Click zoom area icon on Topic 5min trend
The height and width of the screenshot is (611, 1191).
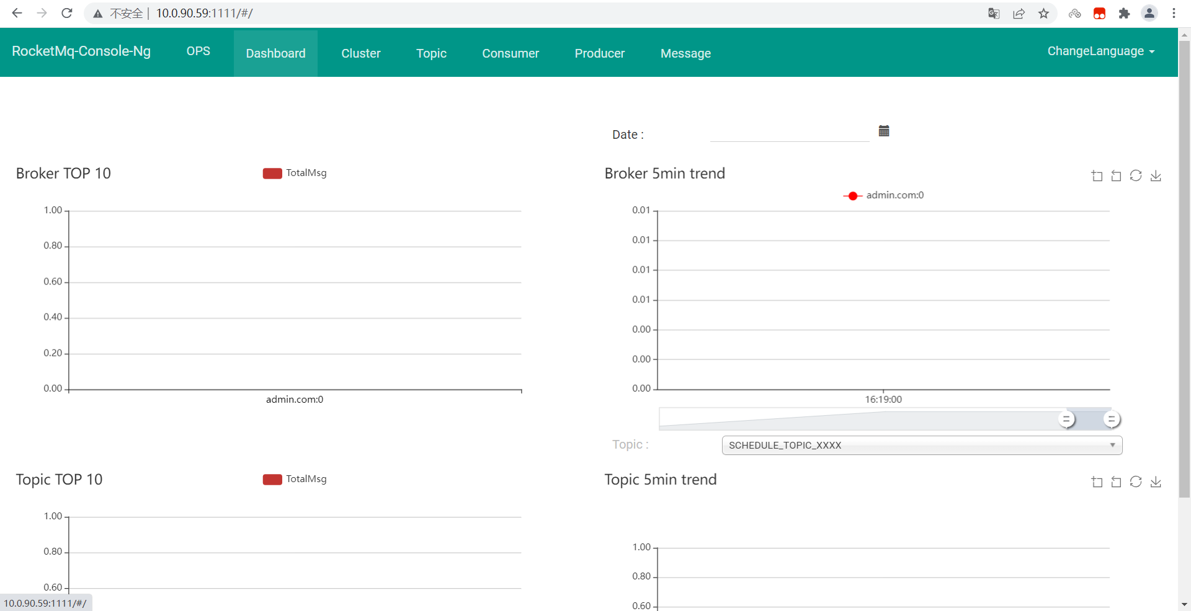click(x=1097, y=482)
